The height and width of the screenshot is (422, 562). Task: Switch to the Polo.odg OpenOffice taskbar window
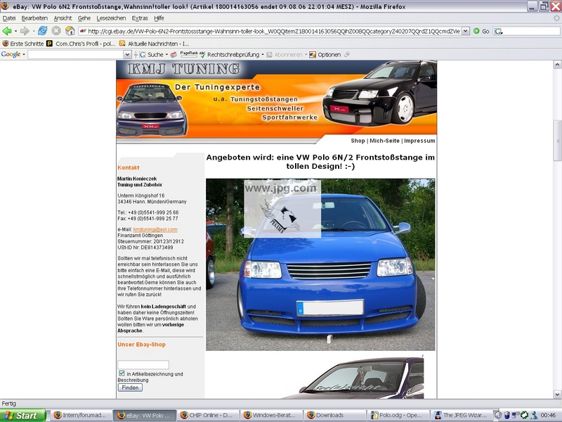[x=398, y=415]
